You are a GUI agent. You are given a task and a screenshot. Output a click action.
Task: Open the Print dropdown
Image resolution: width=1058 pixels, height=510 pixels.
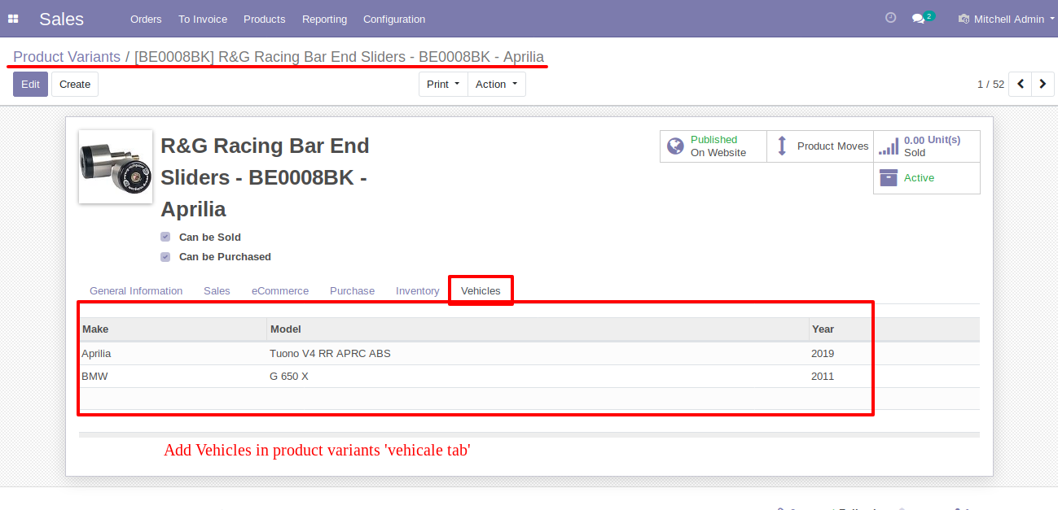click(443, 84)
